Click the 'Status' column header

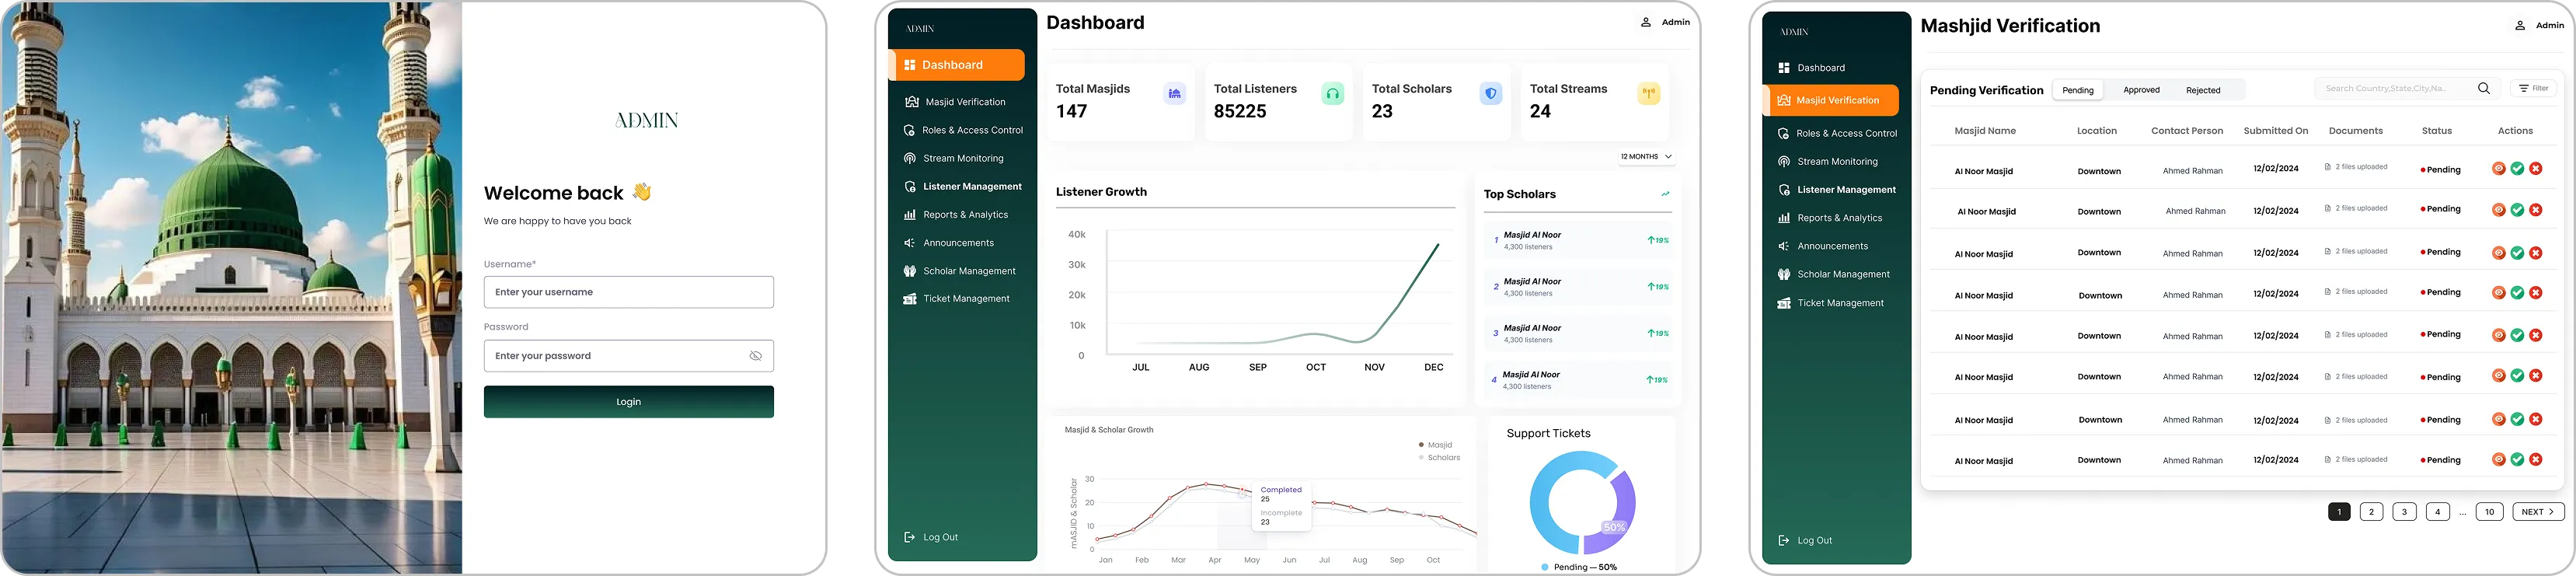click(2437, 131)
